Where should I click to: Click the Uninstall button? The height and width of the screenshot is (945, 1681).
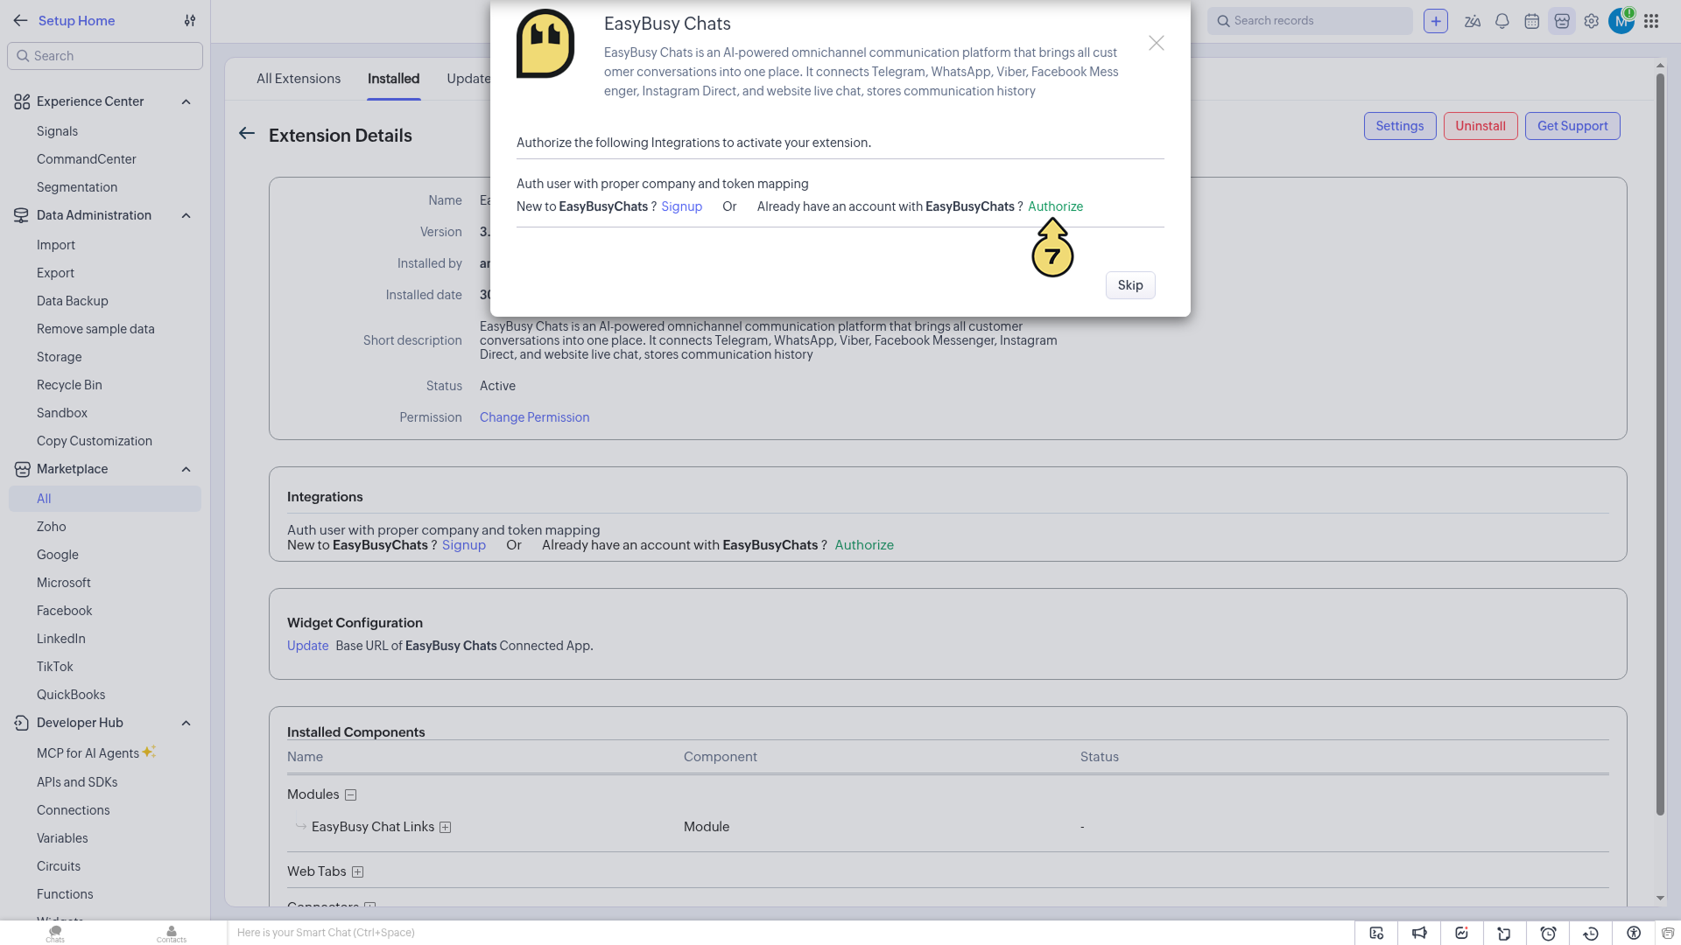click(1481, 126)
